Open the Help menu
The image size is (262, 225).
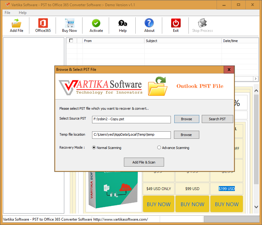click(23, 13)
